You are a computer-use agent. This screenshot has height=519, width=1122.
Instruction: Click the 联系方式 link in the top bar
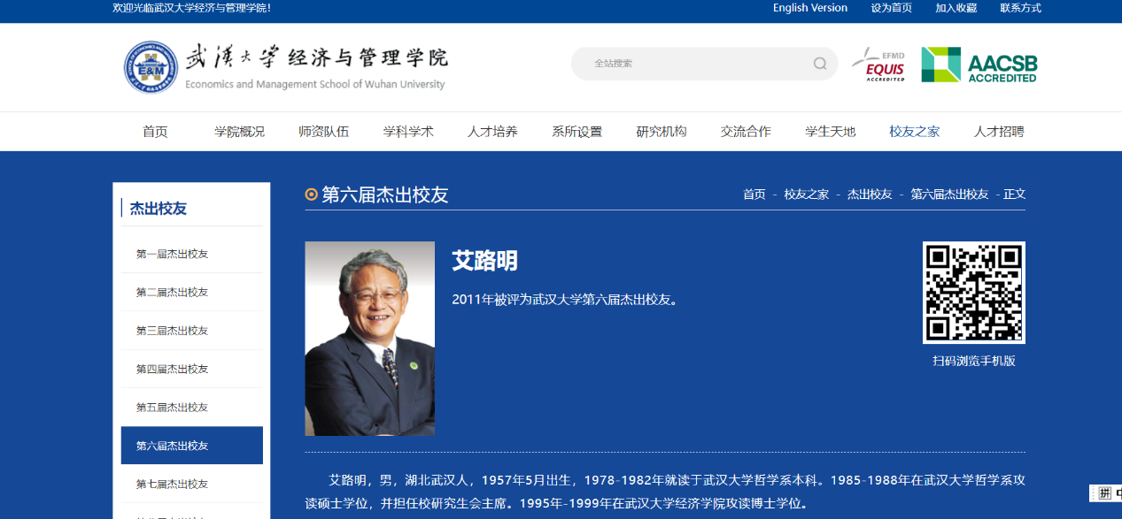pos(1020,8)
